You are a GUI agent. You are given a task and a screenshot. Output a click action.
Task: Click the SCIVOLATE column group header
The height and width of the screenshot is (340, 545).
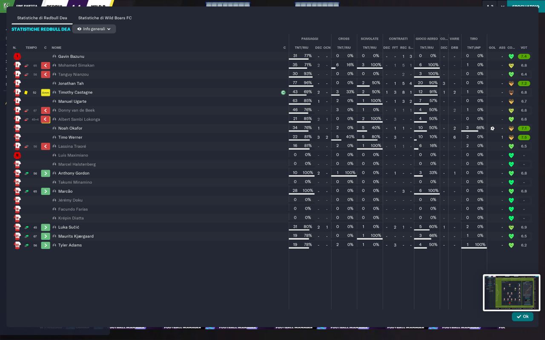[x=370, y=39]
